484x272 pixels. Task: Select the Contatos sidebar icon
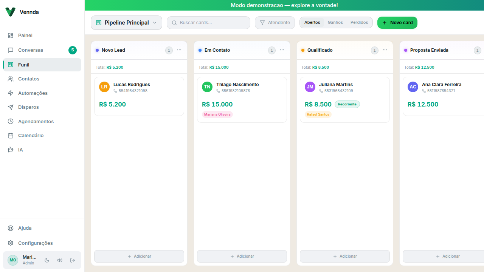(28, 79)
